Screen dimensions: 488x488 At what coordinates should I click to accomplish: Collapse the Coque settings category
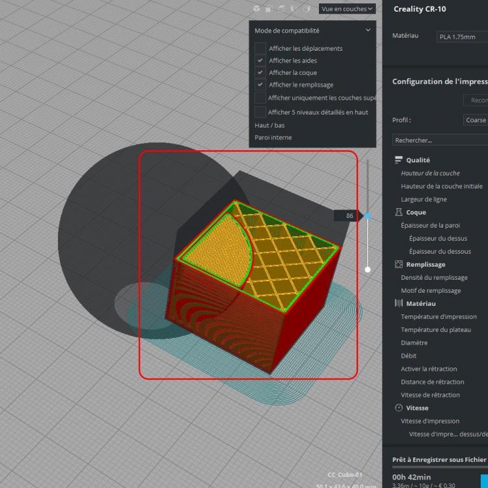(x=416, y=212)
